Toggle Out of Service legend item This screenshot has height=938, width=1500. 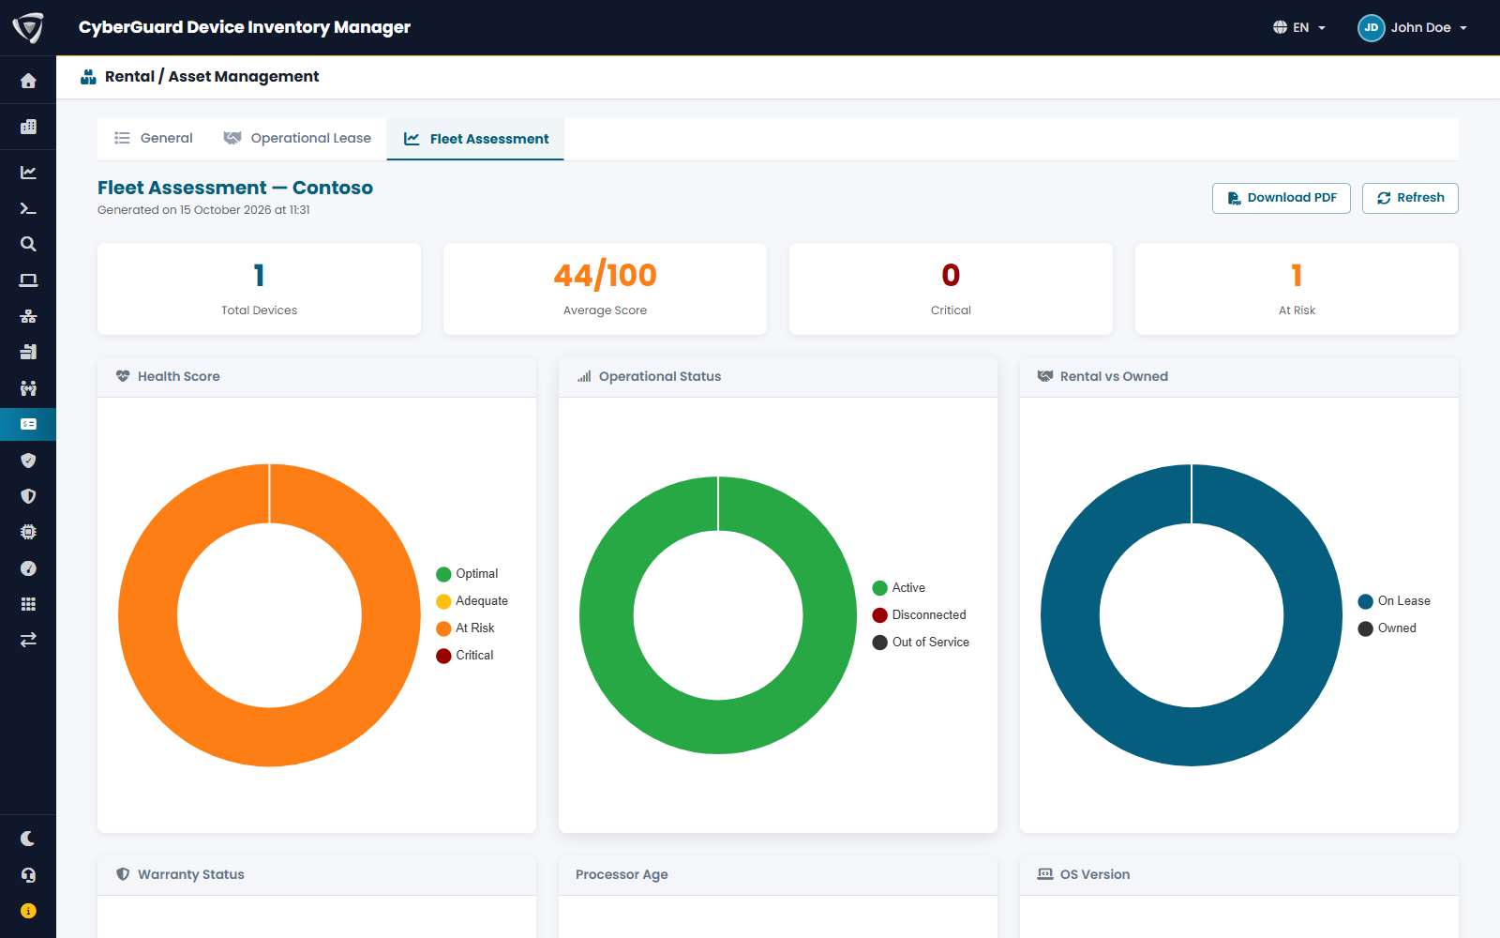(921, 643)
